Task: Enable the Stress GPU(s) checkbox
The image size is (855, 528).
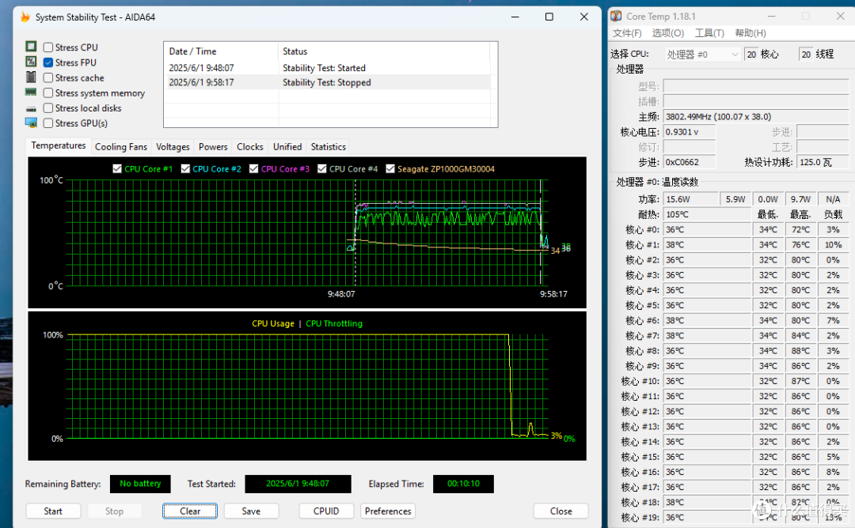Action: (48, 123)
